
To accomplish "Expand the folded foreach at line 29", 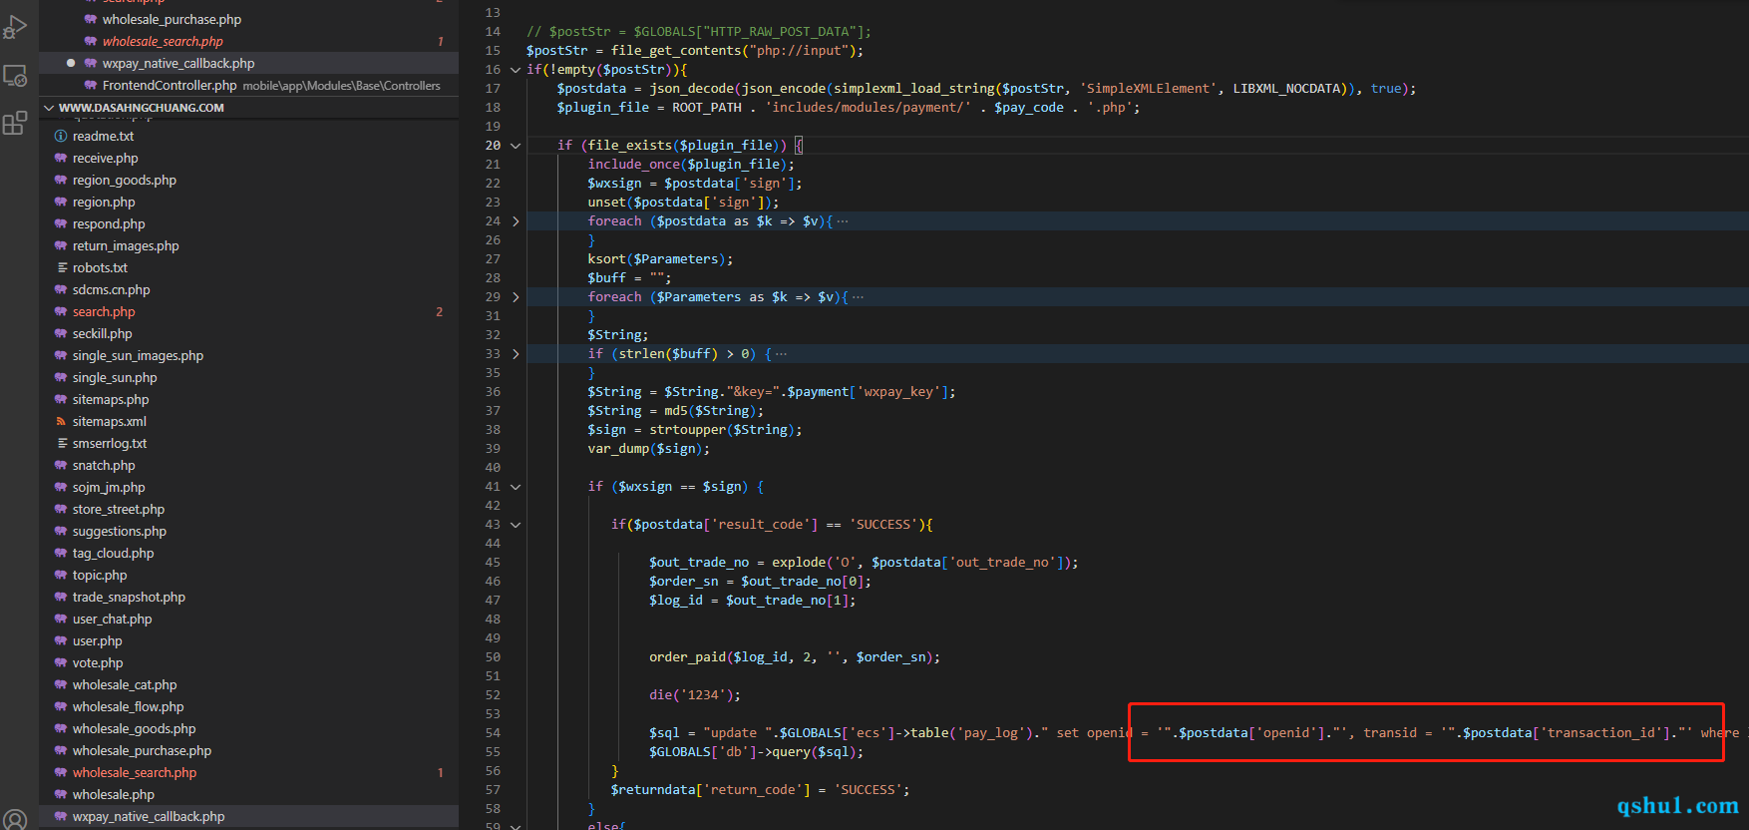I will (x=516, y=297).
